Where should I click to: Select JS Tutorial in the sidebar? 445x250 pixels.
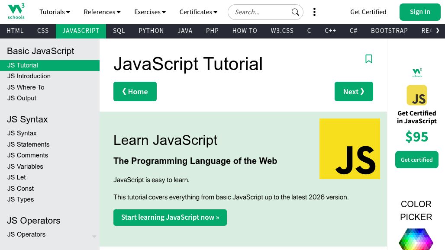coord(50,65)
